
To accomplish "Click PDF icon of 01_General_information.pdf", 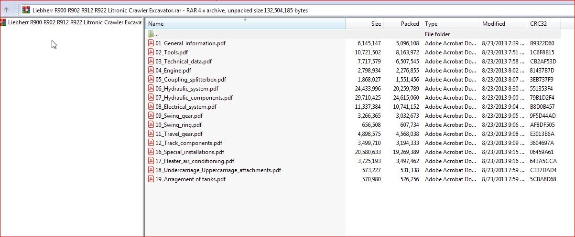I will [151, 43].
